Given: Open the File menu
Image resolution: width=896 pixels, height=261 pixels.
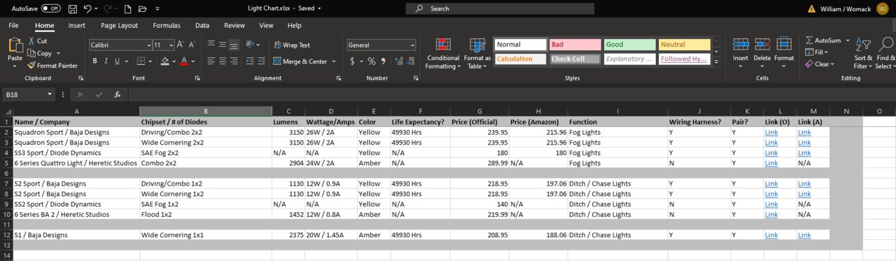Looking at the screenshot, I should click(x=13, y=25).
